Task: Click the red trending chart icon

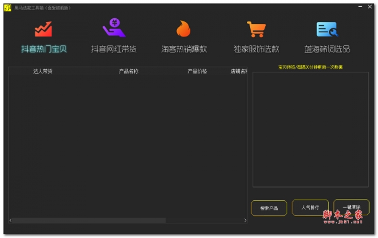Action: (x=43, y=29)
